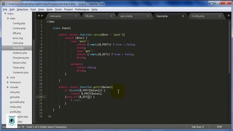The height and width of the screenshot is (131, 233).
Task: Change Tab Size: 4 in status bar
Action: pos(197,127)
